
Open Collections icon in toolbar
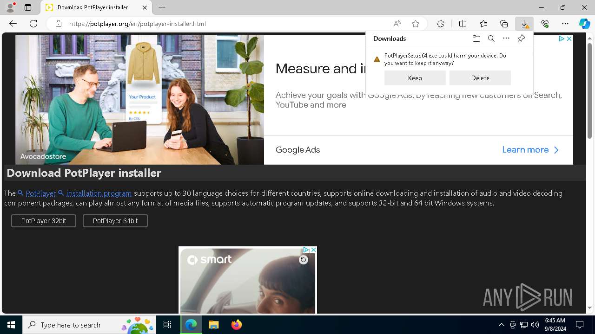504,24
